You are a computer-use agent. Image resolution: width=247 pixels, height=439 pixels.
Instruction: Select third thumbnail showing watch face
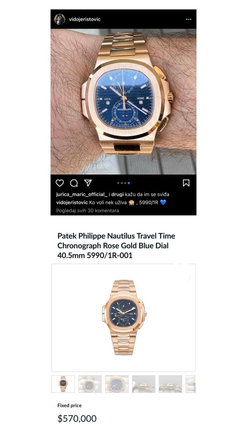click(117, 384)
